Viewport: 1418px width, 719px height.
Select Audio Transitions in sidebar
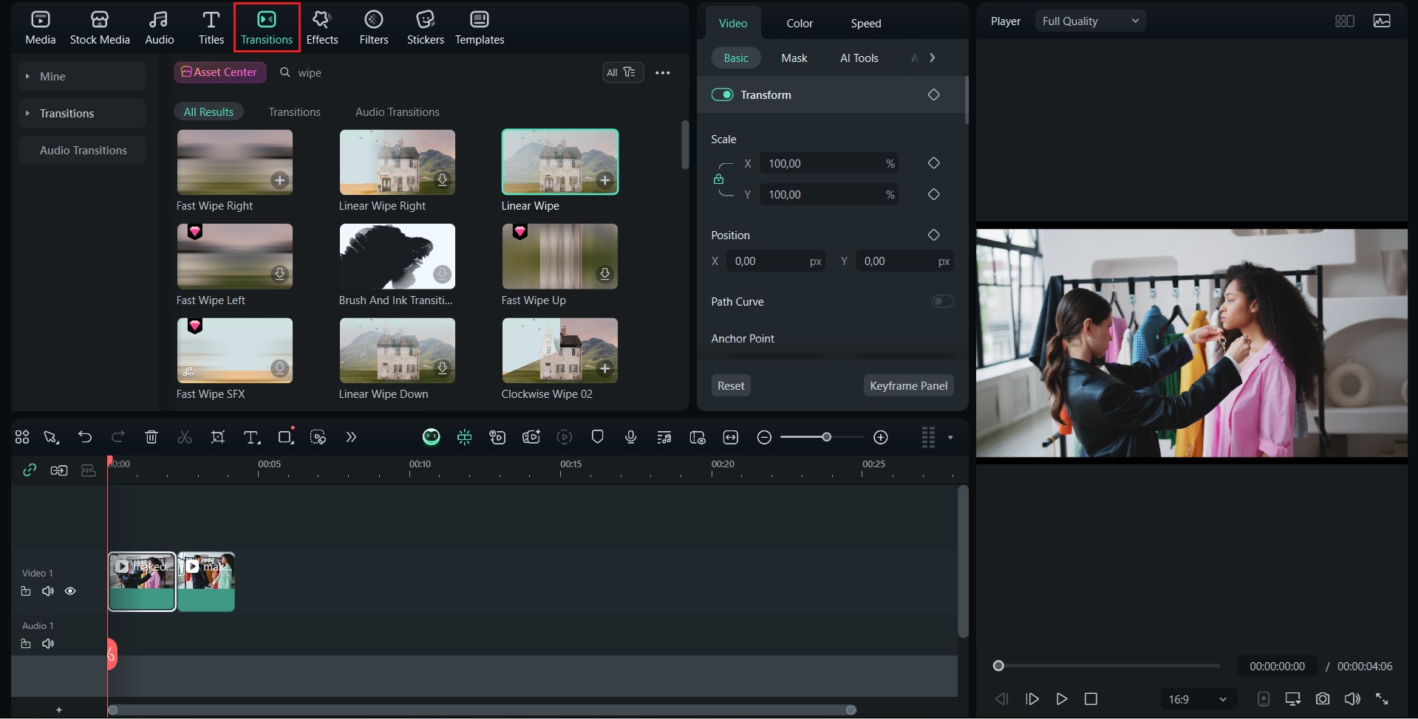[x=82, y=150]
